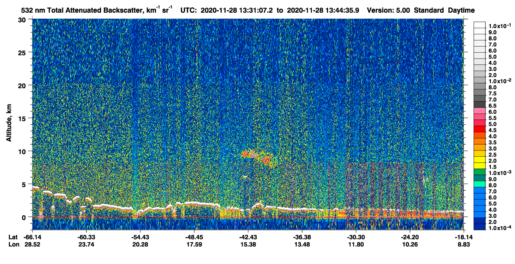Click the "Lat" row label

(x=13, y=237)
